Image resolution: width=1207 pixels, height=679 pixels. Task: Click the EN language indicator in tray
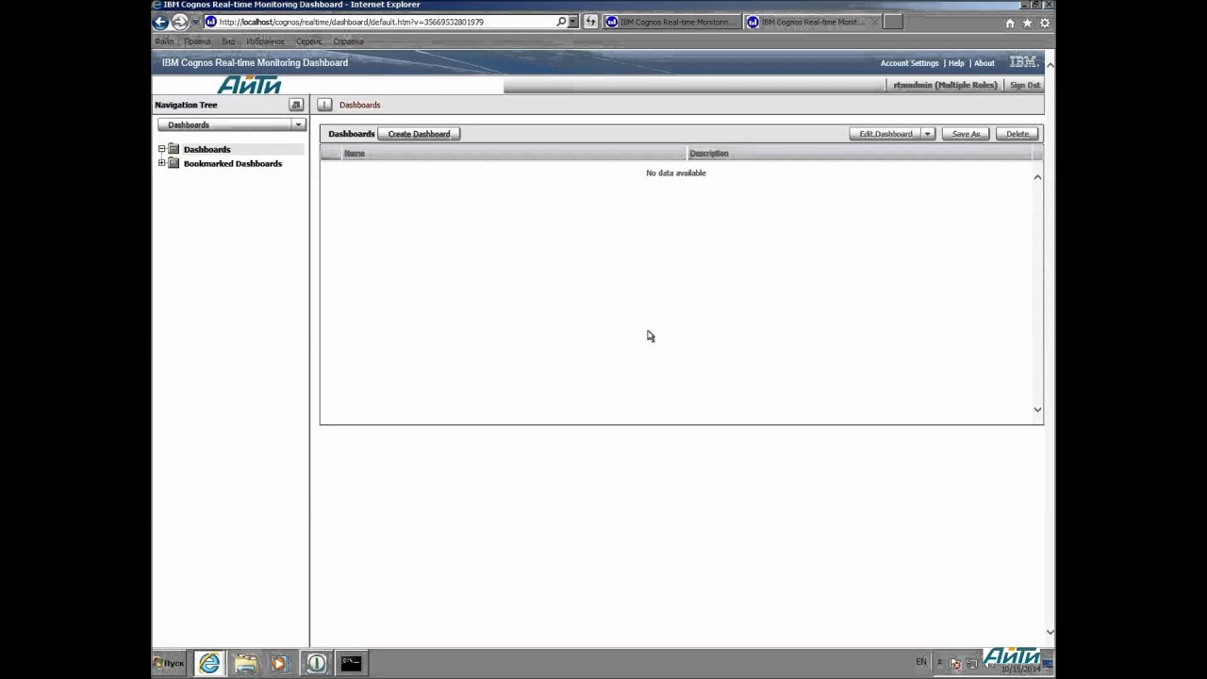(x=921, y=662)
